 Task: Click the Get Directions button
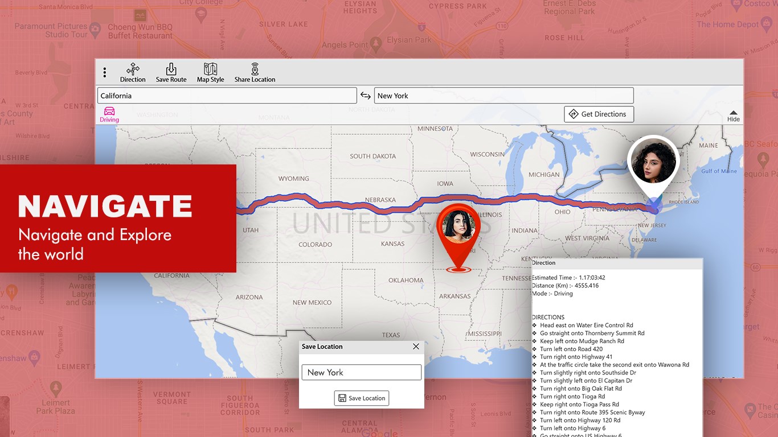tap(599, 114)
